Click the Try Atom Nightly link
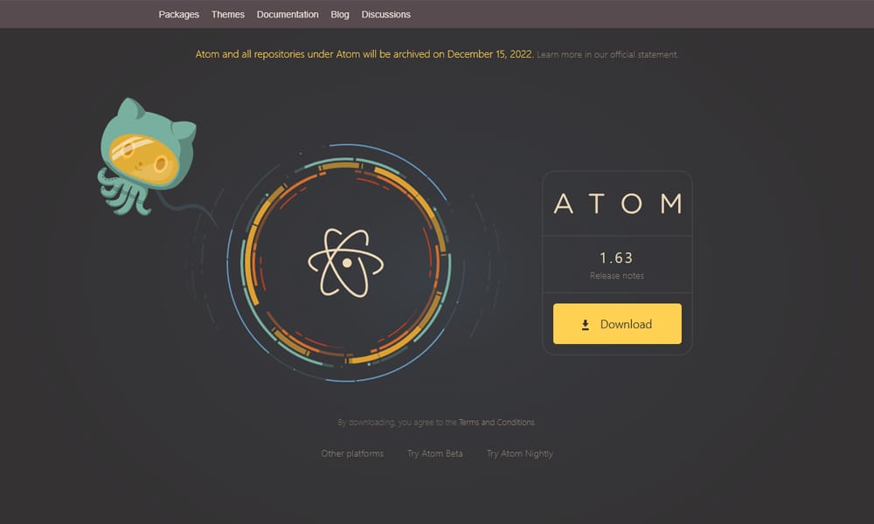Image resolution: width=874 pixels, height=524 pixels. 519,453
